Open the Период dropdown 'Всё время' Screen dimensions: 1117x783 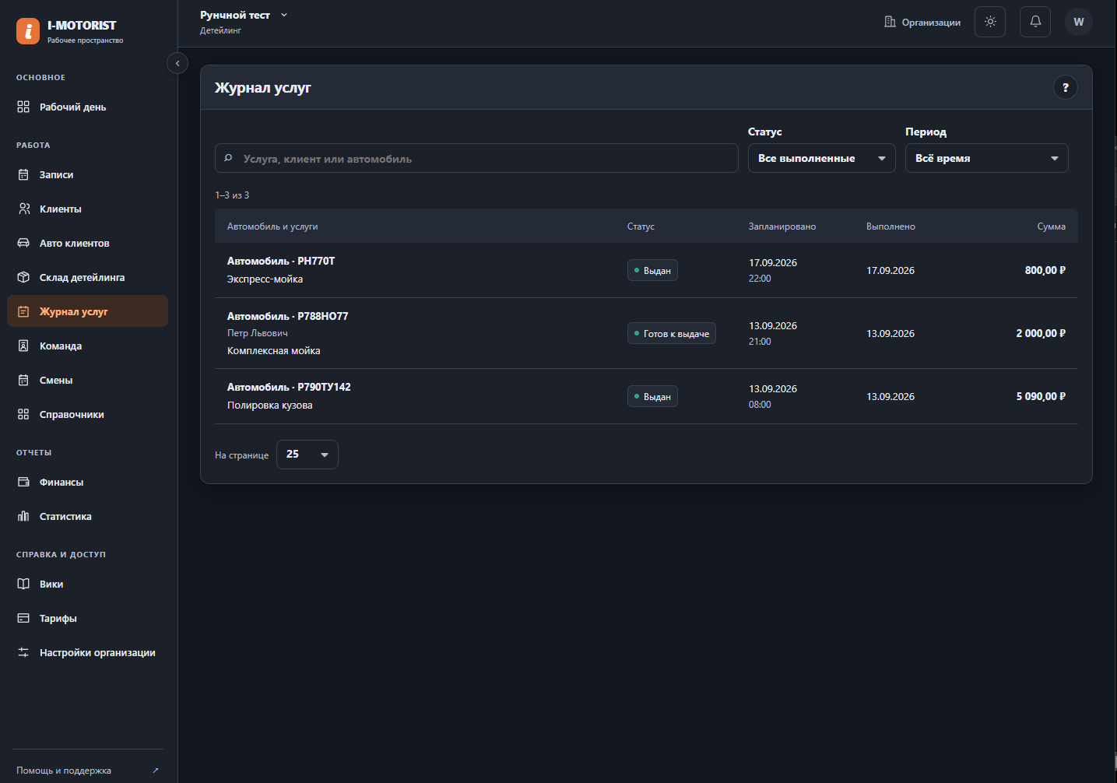986,158
